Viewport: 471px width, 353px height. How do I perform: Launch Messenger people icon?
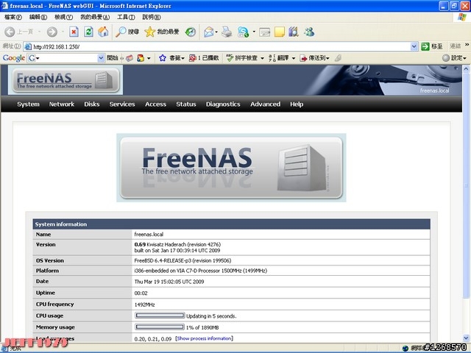click(309, 32)
